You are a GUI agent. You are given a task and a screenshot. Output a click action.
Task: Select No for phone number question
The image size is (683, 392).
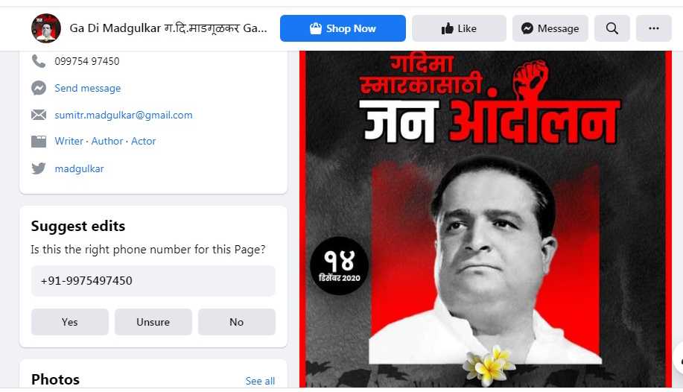tap(237, 322)
